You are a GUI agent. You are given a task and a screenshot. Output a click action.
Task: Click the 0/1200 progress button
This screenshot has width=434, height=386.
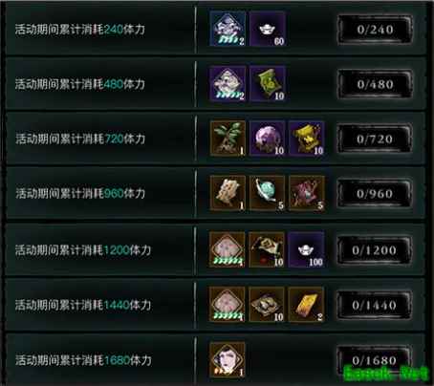(374, 250)
